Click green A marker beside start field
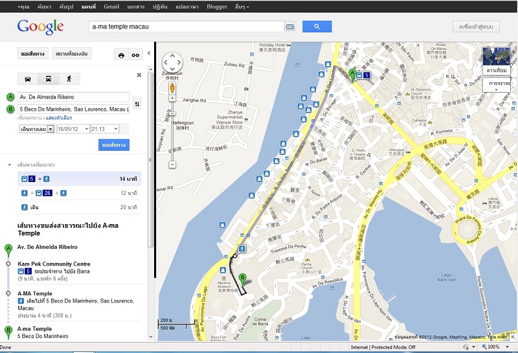518x353 pixels. [x=10, y=97]
